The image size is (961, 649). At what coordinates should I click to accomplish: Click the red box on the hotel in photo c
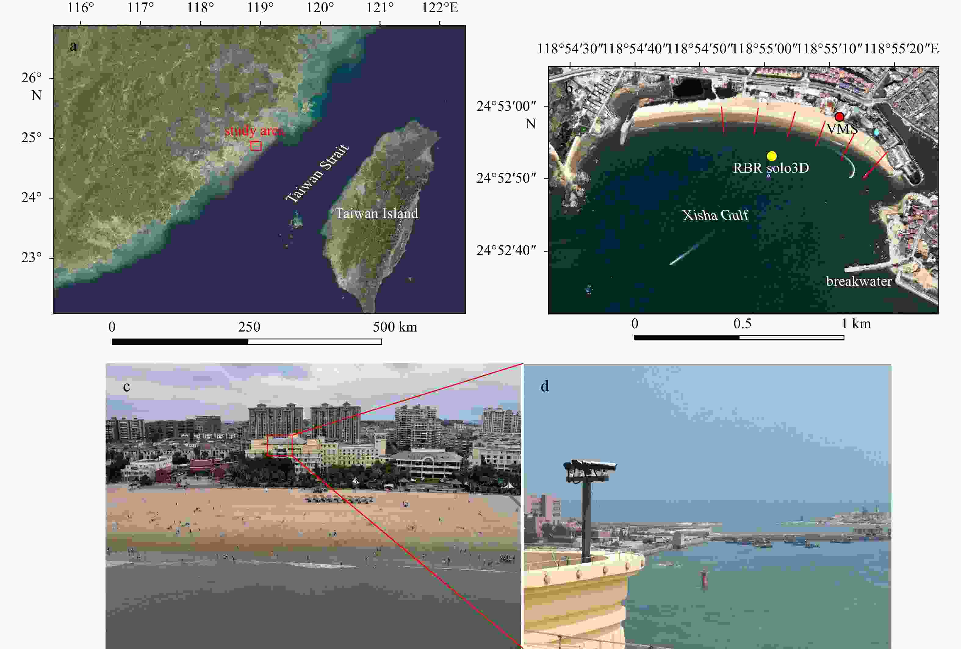coord(279,445)
